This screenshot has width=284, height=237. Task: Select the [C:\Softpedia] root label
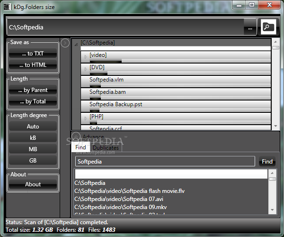click(x=98, y=43)
